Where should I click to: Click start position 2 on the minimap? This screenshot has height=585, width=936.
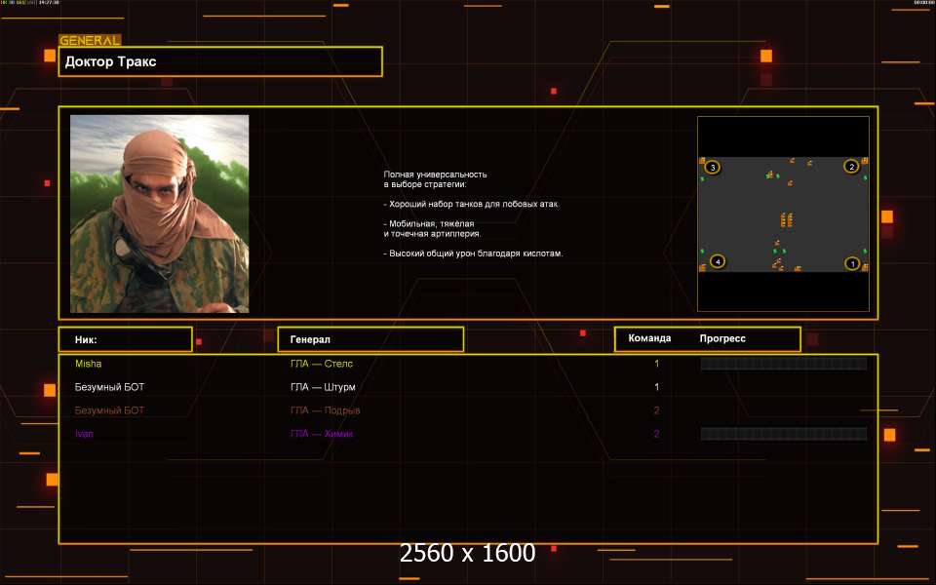(851, 167)
